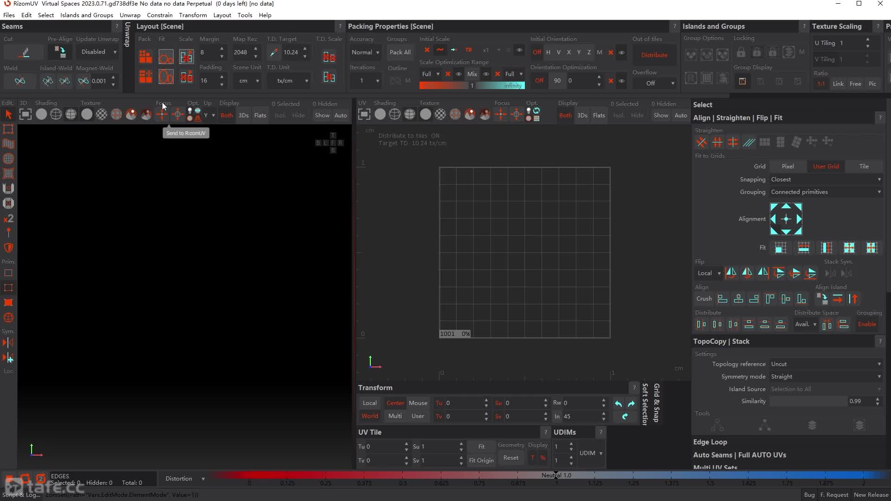Click the Weld edges icon
Image resolution: width=891 pixels, height=501 pixels.
click(20, 81)
